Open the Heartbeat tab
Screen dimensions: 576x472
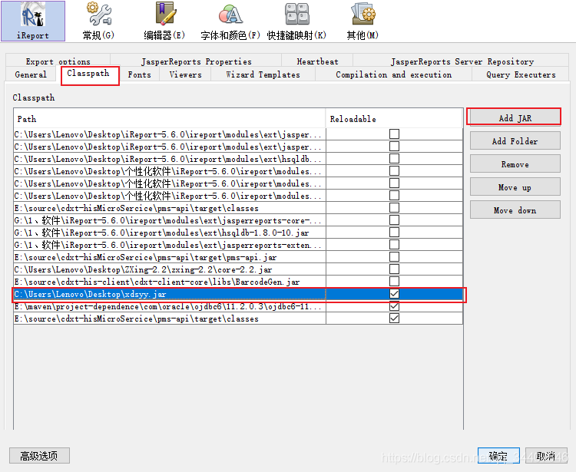(317, 61)
